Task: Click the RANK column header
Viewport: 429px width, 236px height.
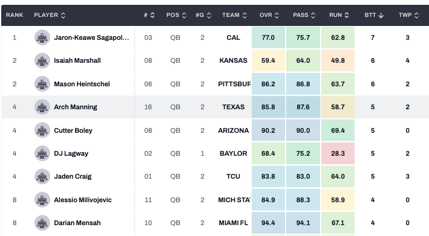Action: [15, 15]
